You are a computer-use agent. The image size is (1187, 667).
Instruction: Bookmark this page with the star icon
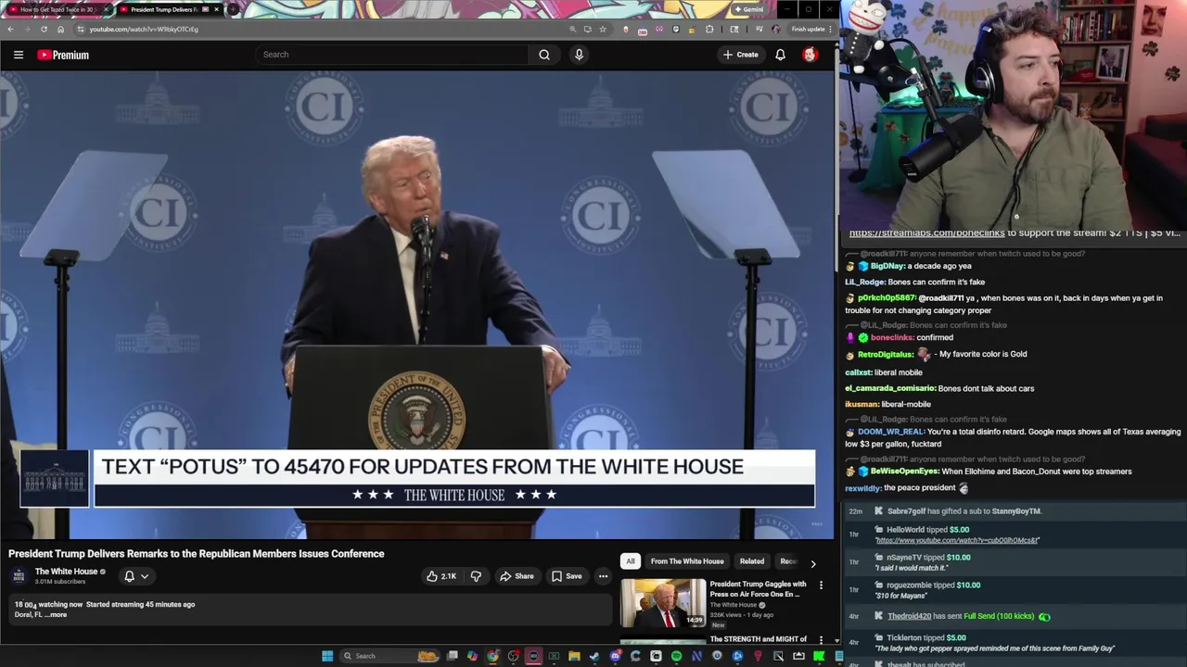pos(603,29)
